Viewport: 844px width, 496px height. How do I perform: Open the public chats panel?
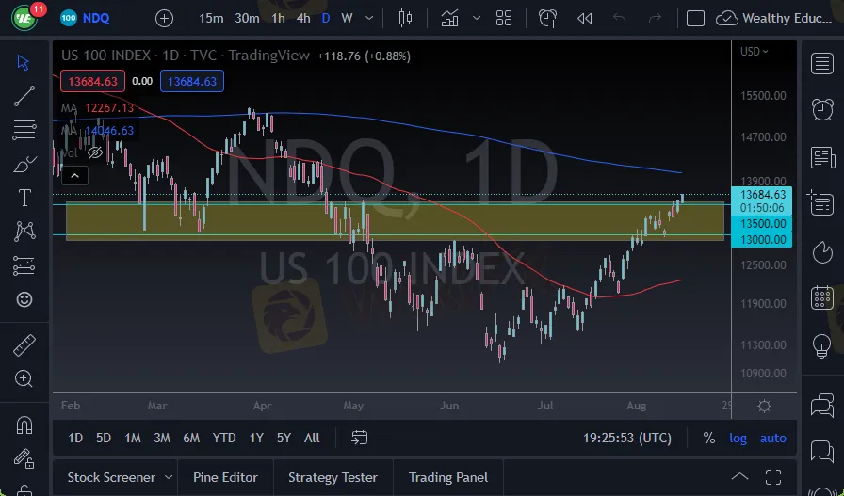pyautogui.click(x=822, y=405)
